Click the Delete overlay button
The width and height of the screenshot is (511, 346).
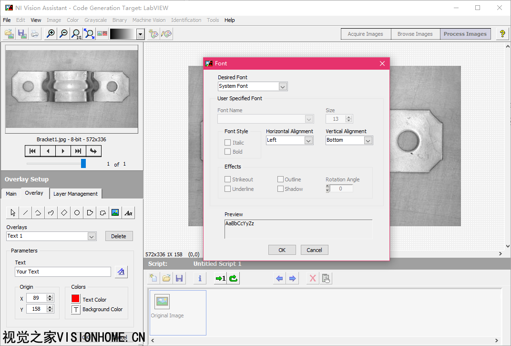coord(119,236)
